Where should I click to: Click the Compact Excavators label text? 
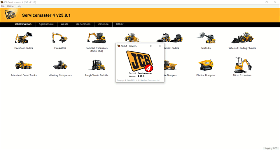[x=97, y=50]
